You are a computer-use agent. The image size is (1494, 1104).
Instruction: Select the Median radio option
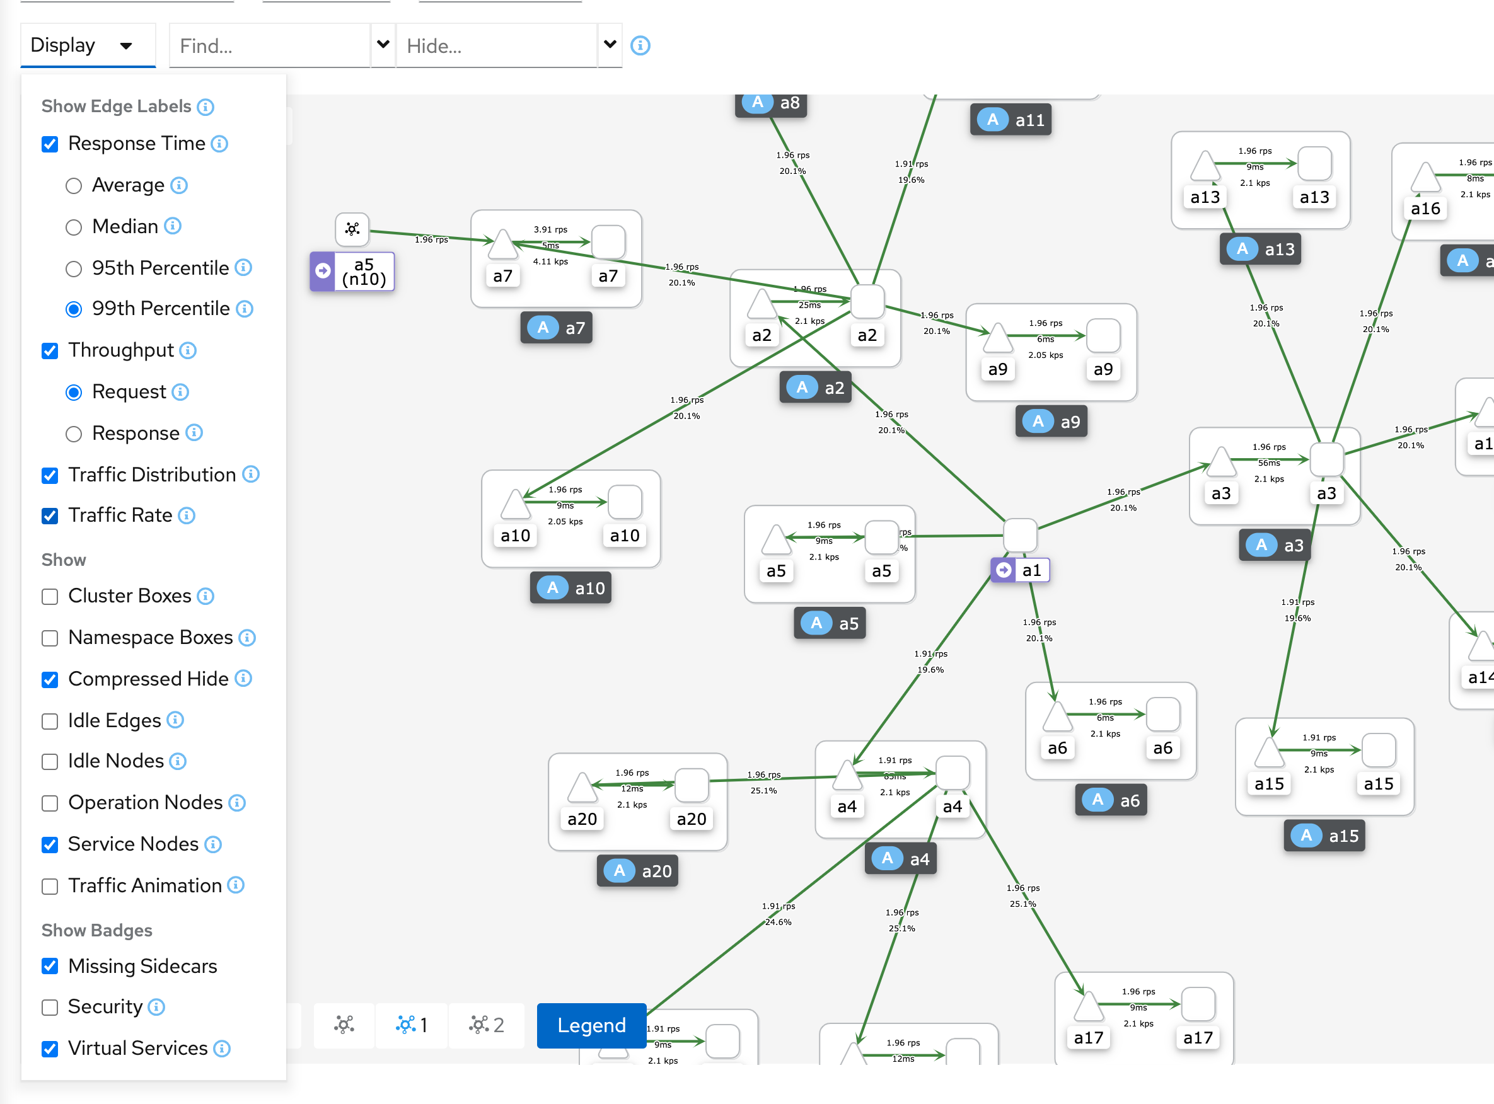[74, 227]
